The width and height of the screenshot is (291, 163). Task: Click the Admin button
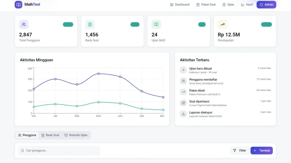tap(266, 5)
